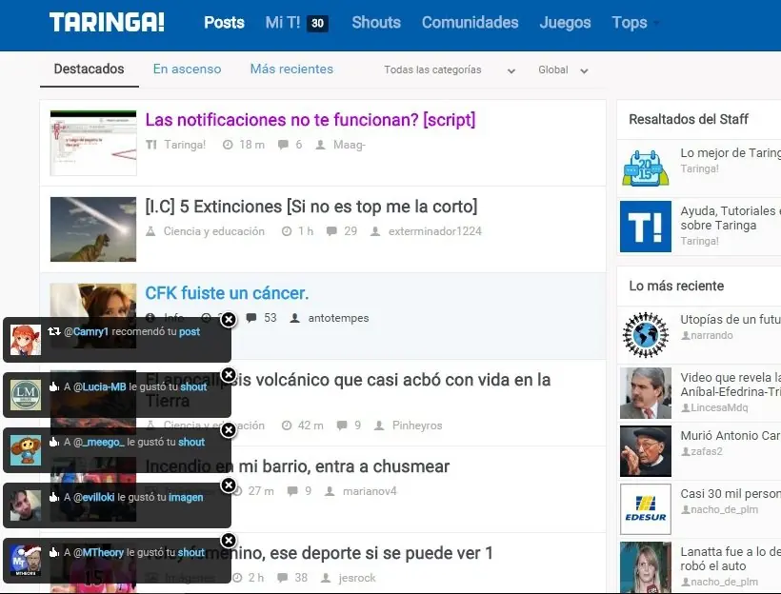Open Lo mejor de Taringa staff post
Viewport: 781px width, 594px height.
click(731, 153)
